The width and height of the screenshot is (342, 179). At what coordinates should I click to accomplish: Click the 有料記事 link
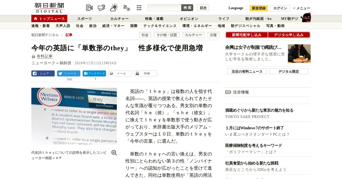pos(44,57)
